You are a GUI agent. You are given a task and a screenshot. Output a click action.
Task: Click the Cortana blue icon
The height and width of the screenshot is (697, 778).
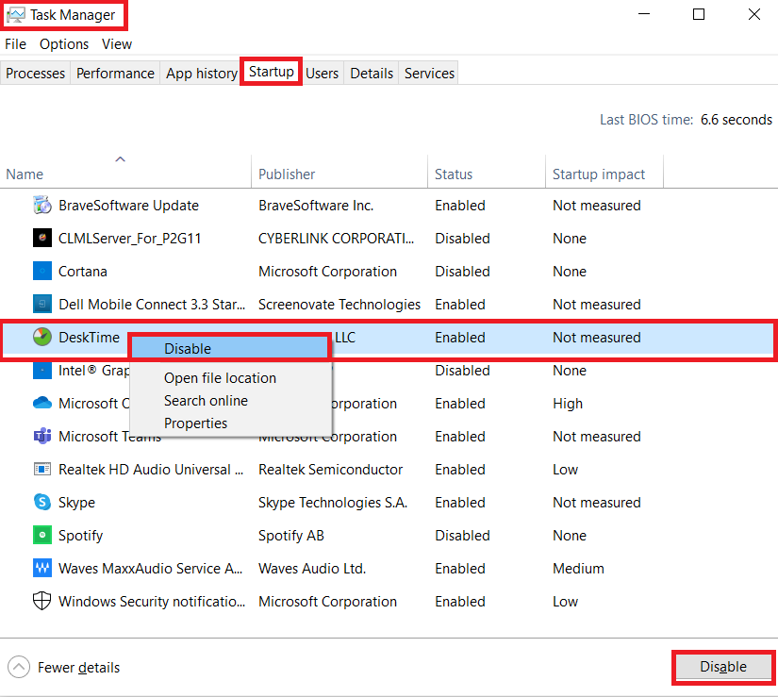pyautogui.click(x=42, y=272)
